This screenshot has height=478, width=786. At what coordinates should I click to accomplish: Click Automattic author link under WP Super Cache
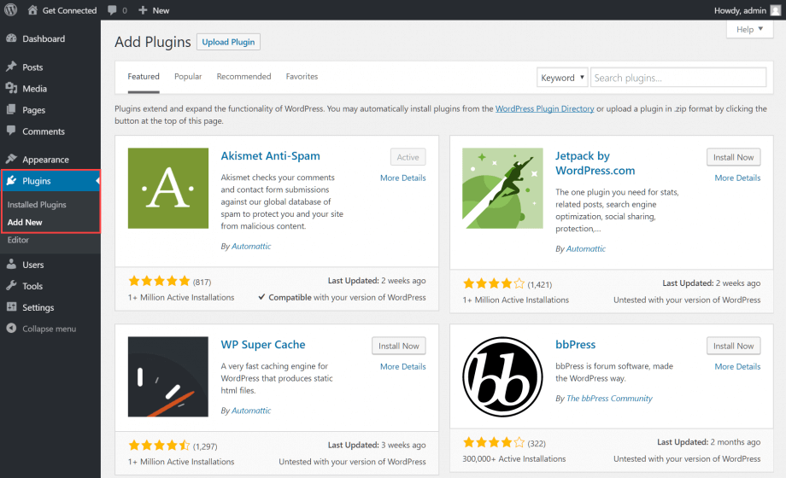coord(251,411)
